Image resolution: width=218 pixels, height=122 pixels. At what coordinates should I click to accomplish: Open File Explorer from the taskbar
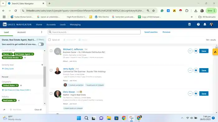(109, 118)
